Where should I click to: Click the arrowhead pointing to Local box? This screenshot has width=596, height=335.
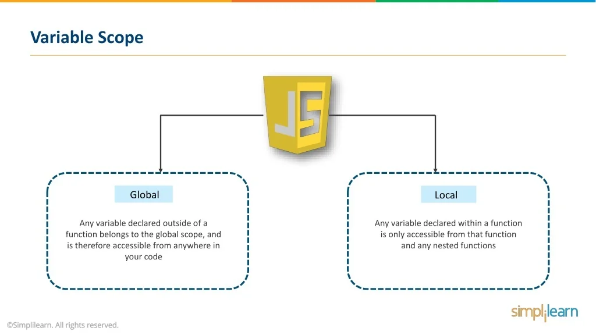click(x=435, y=170)
